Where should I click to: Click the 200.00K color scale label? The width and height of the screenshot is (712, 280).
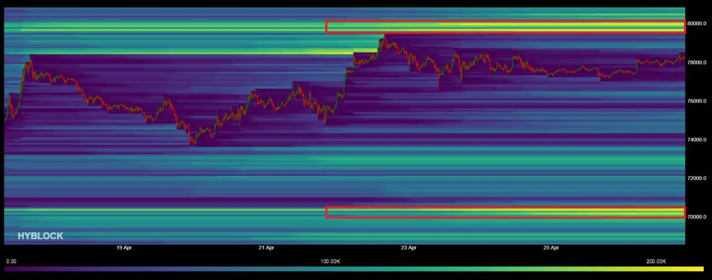(x=656, y=261)
